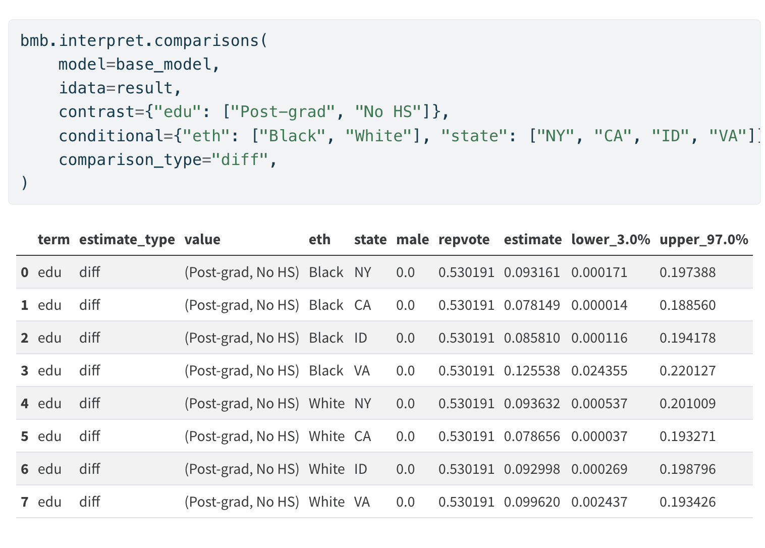The width and height of the screenshot is (765, 548).
Task: Click the comparison_type="diff" code line
Action: coord(168,160)
